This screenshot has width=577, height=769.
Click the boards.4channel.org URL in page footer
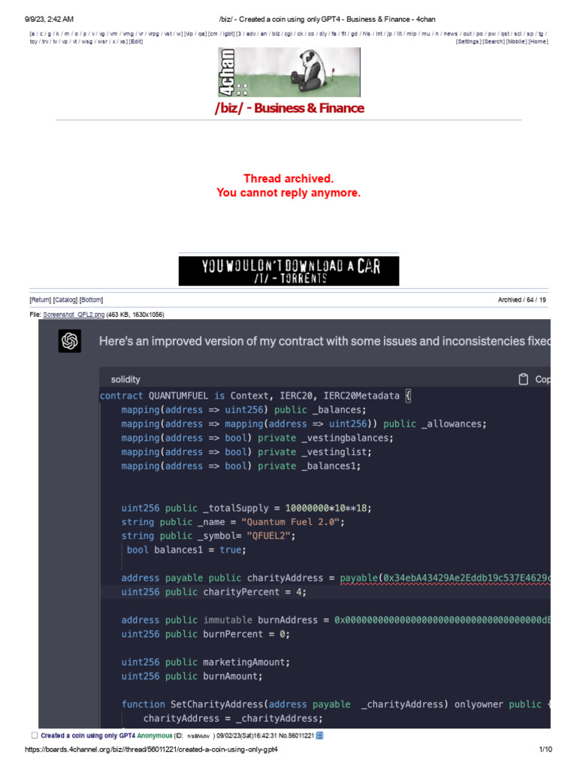(151, 749)
